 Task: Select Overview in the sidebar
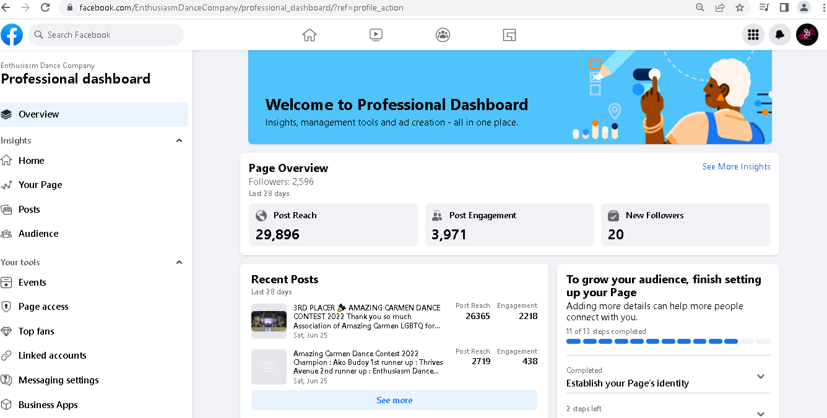(x=94, y=114)
